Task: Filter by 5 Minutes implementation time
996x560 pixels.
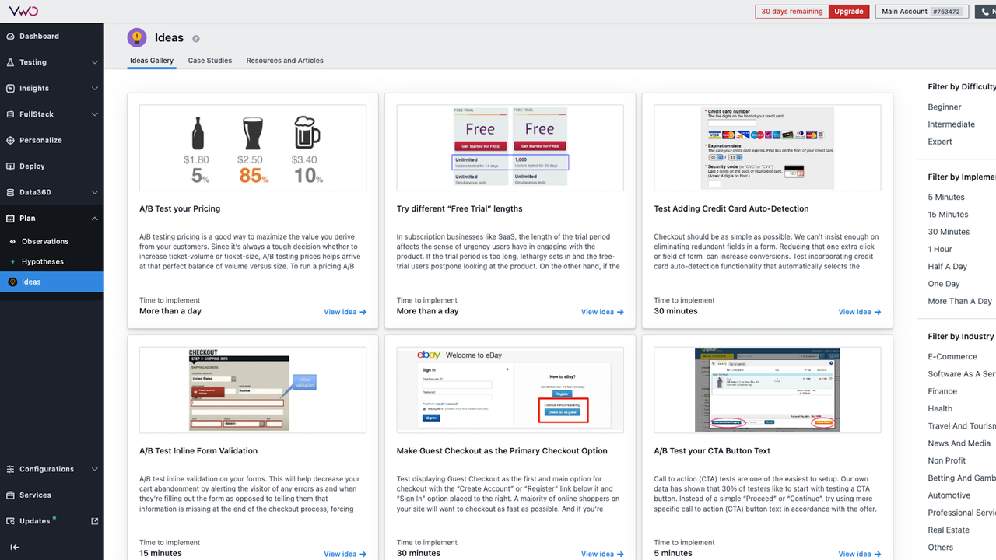Action: [x=946, y=198]
